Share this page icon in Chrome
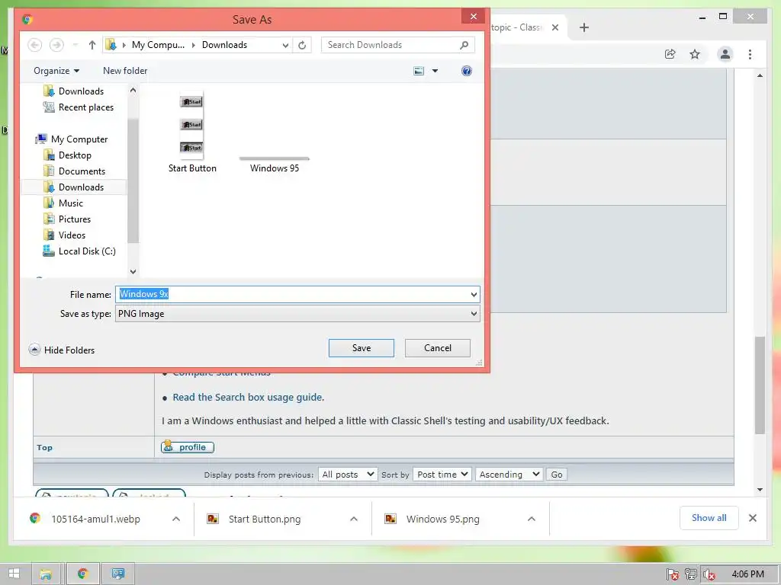 click(x=670, y=54)
